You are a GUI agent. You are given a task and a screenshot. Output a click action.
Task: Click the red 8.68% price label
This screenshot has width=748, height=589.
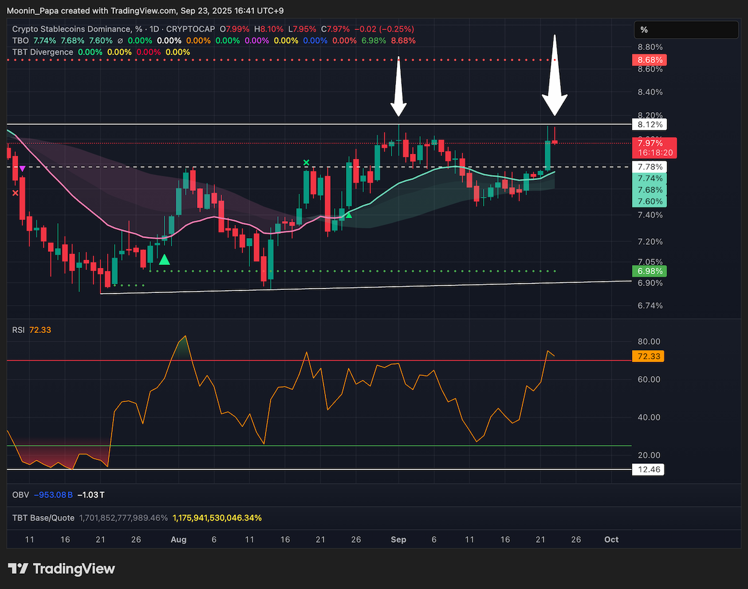[x=648, y=60]
